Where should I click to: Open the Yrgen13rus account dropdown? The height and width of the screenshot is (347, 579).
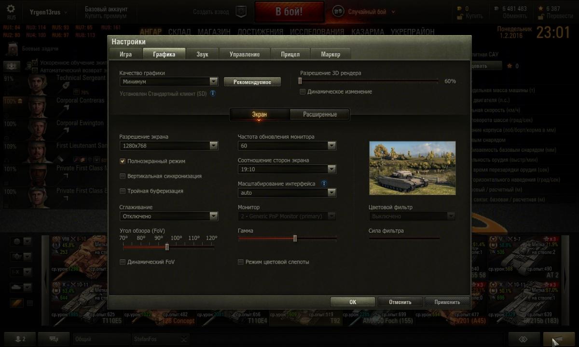pyautogui.click(x=48, y=12)
